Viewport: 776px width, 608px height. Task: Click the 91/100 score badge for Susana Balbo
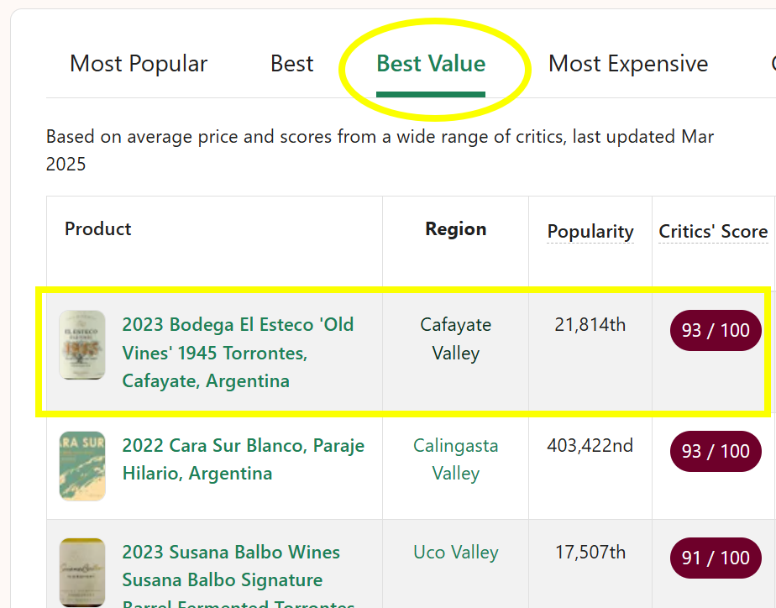pos(716,558)
